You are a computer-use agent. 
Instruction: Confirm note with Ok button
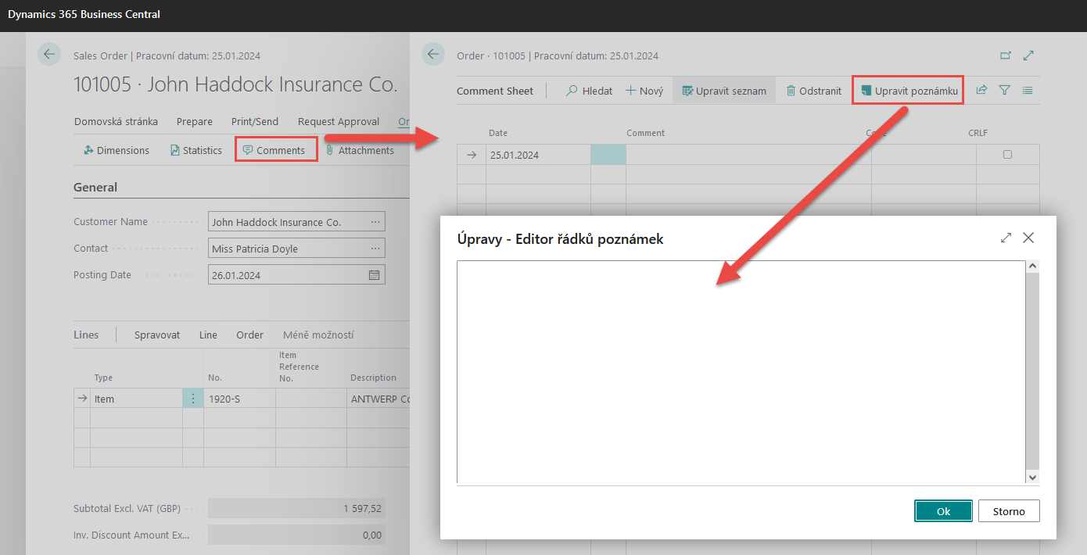pyautogui.click(x=943, y=511)
